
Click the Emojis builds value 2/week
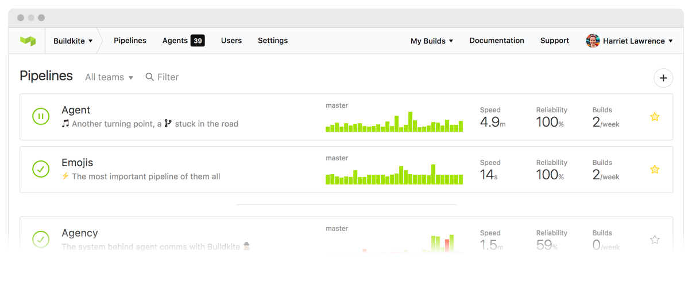(606, 175)
